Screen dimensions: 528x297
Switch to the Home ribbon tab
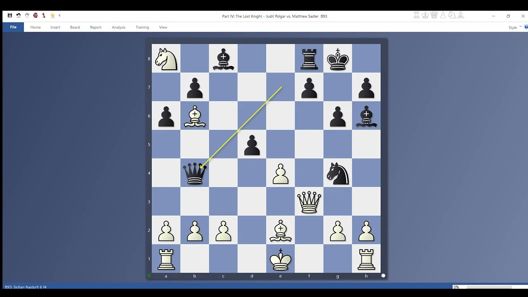[35, 27]
